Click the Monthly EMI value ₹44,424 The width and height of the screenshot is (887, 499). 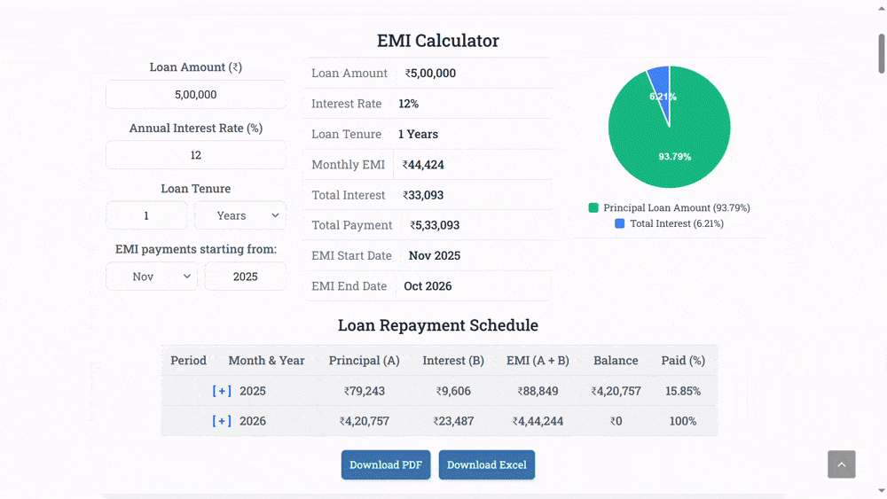[x=423, y=165]
